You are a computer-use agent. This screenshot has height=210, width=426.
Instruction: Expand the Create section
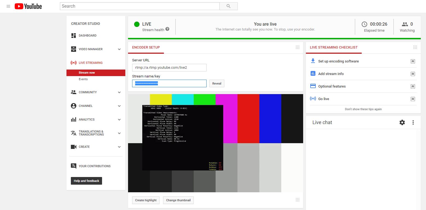click(x=119, y=147)
